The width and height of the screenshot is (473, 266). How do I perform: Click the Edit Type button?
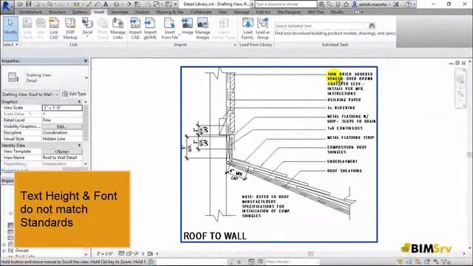(x=74, y=94)
